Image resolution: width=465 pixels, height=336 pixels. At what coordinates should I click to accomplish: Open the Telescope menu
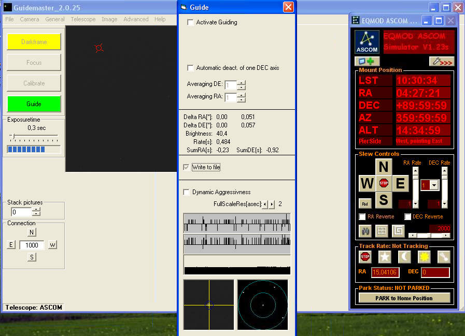click(x=83, y=19)
